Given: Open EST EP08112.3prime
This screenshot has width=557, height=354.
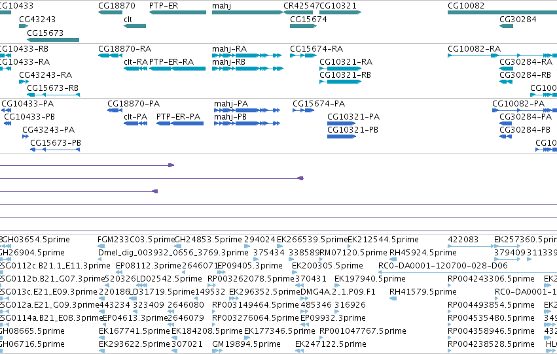Looking at the screenshot, I should tap(118, 272).
